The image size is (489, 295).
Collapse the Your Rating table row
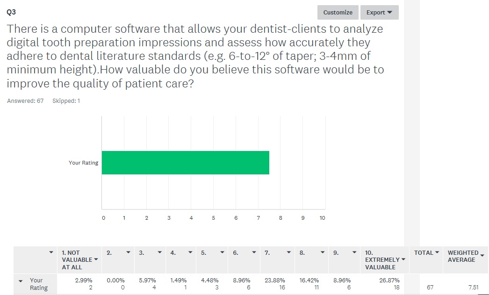click(x=21, y=281)
